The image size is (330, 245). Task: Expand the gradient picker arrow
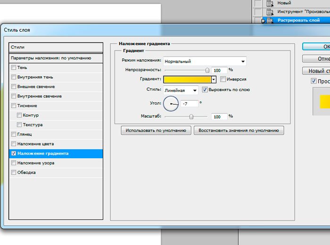[x=214, y=80]
